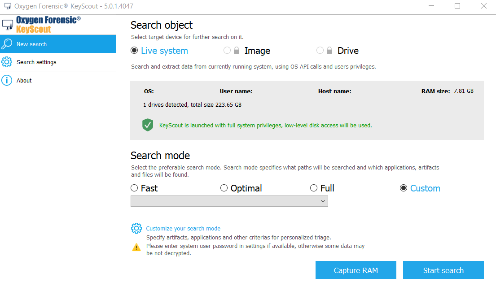496x291 pixels.
Task: Click the Capture RAM button
Action: [356, 270]
